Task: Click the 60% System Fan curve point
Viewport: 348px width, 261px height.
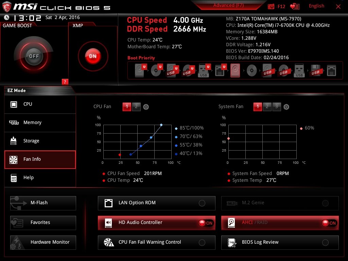Action: coord(229,139)
